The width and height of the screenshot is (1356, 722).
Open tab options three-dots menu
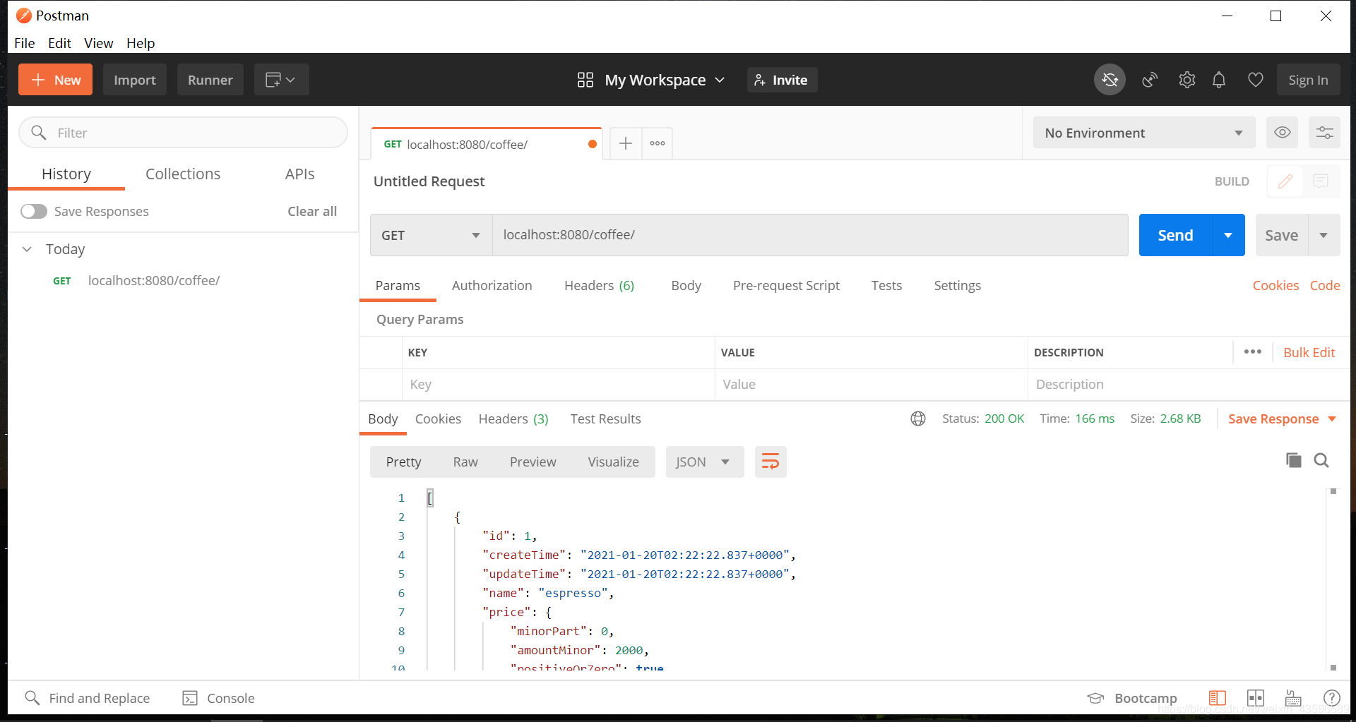(x=658, y=143)
